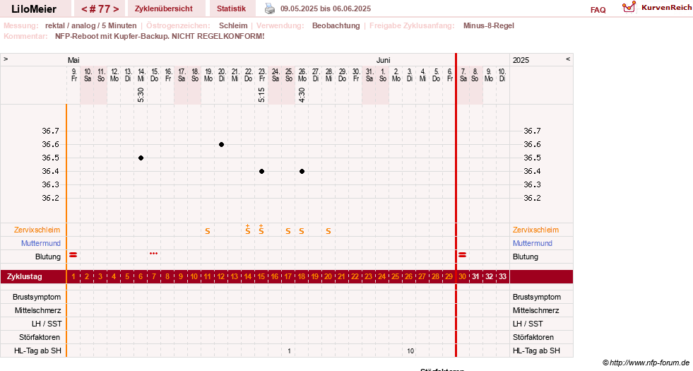Select the 36.4 temperature dot on 26 May
The image size is (693, 371).
tap(302, 171)
